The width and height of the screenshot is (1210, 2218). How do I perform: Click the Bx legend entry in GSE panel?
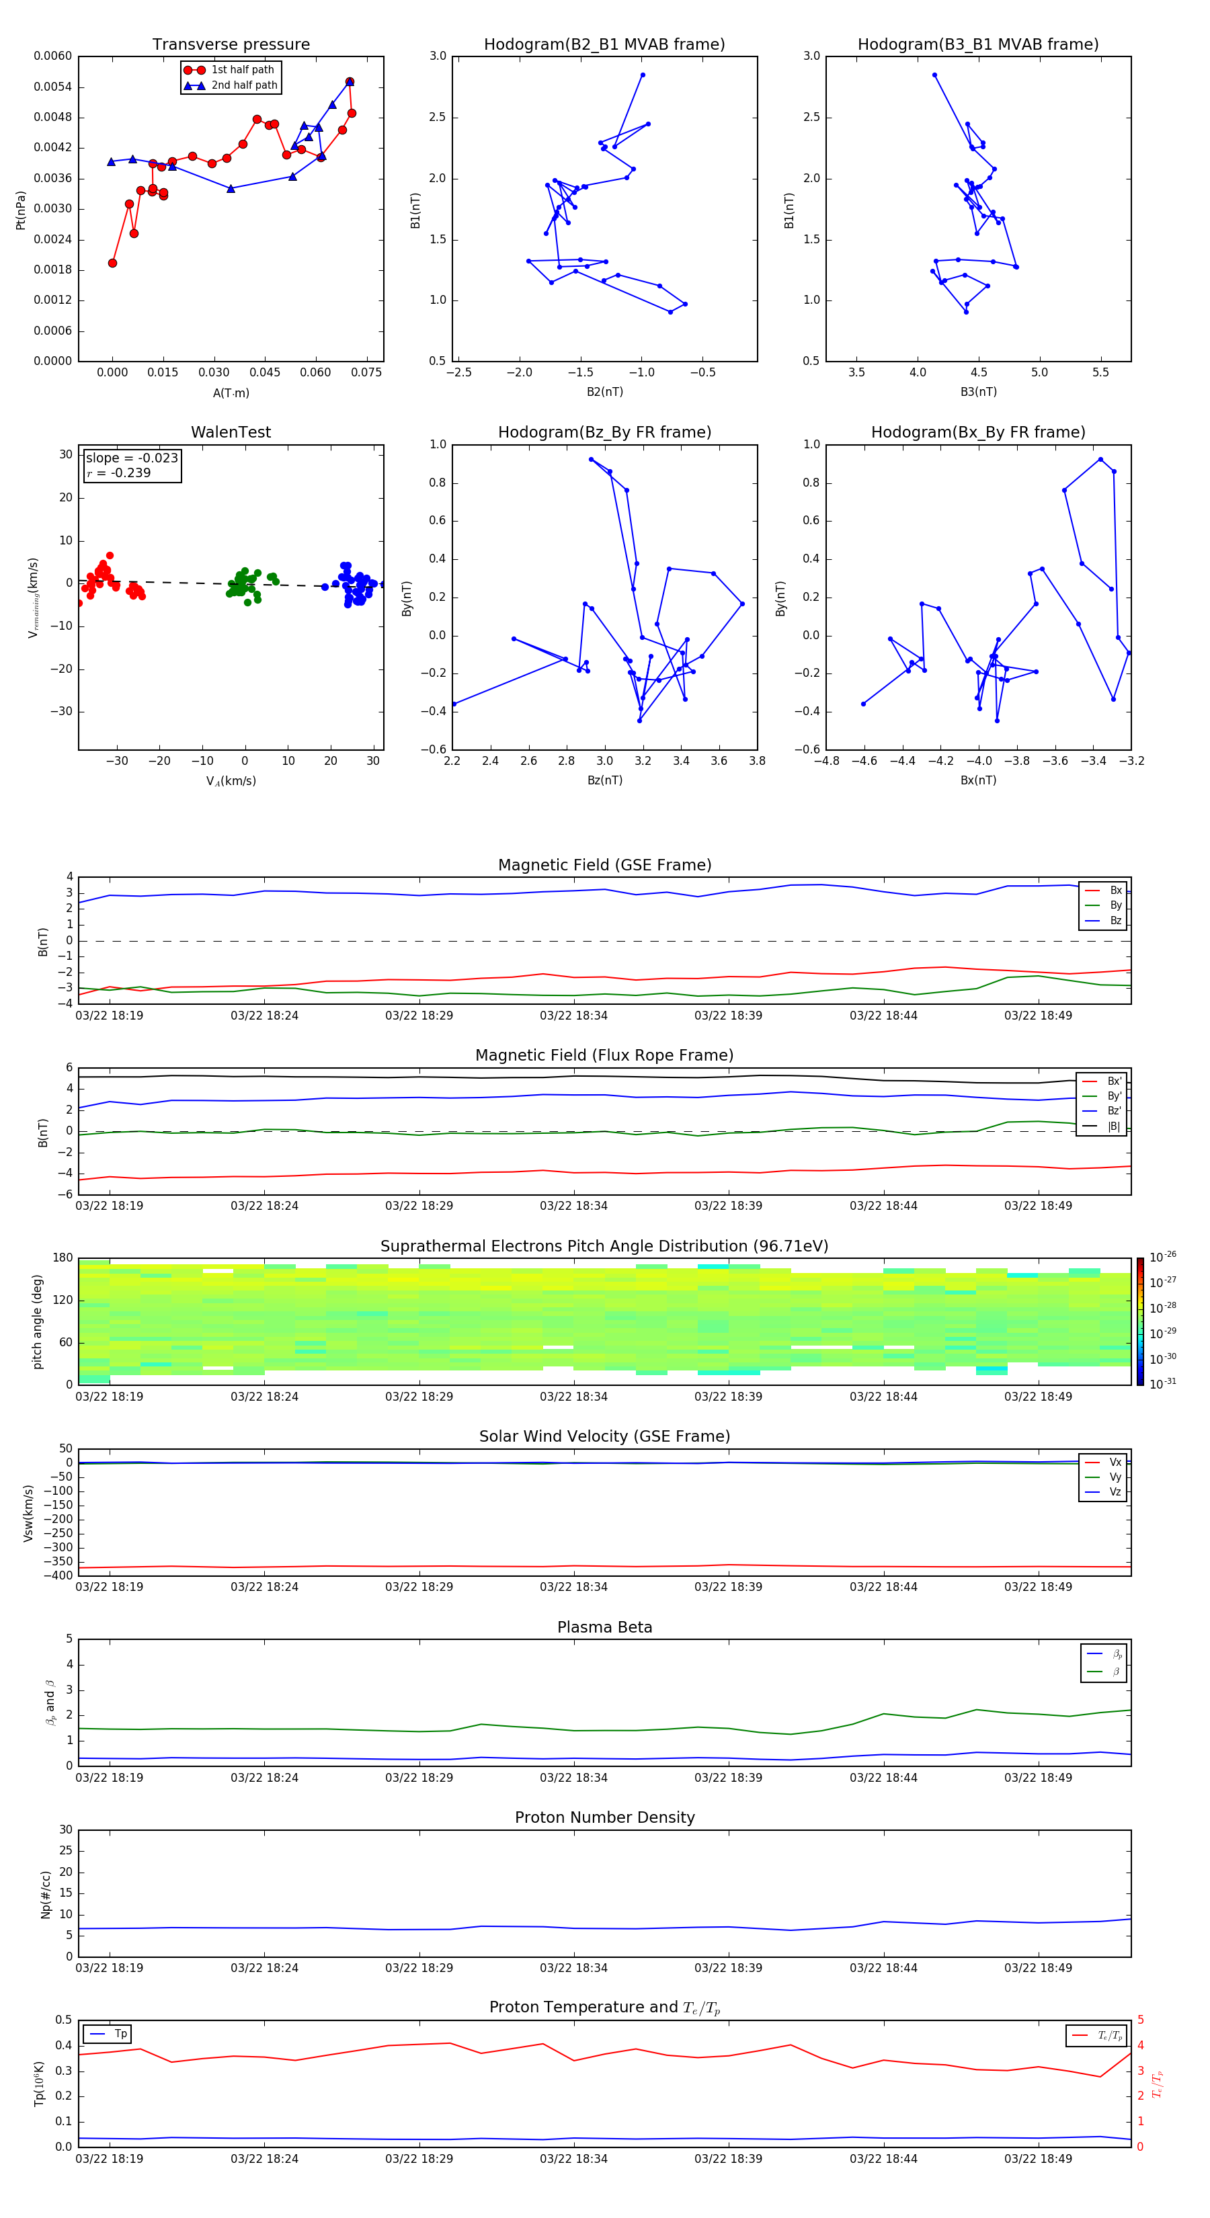click(x=1103, y=891)
